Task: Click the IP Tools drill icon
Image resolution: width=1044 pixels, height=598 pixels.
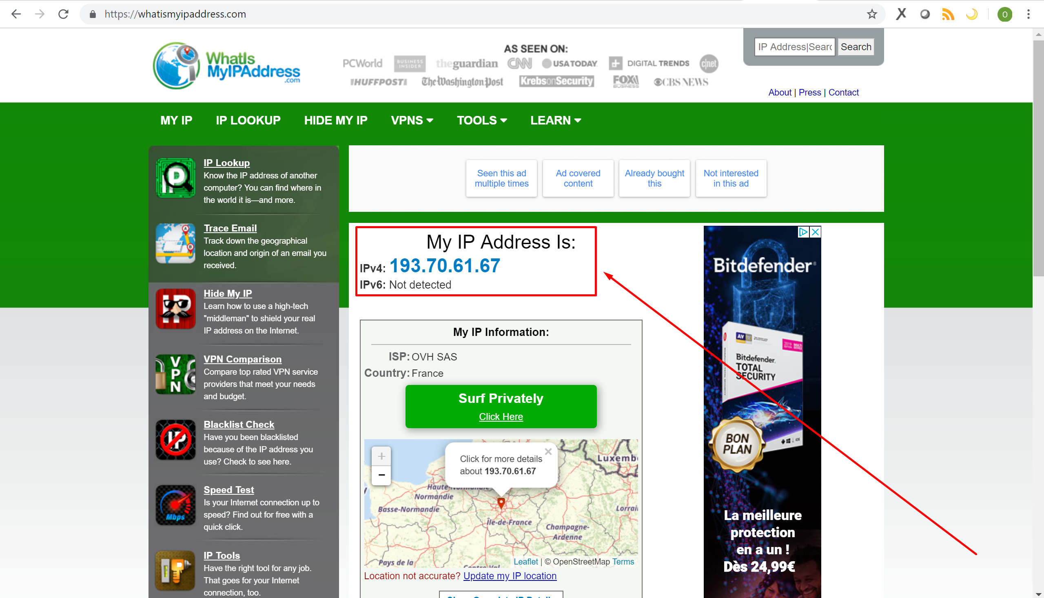Action: [176, 571]
